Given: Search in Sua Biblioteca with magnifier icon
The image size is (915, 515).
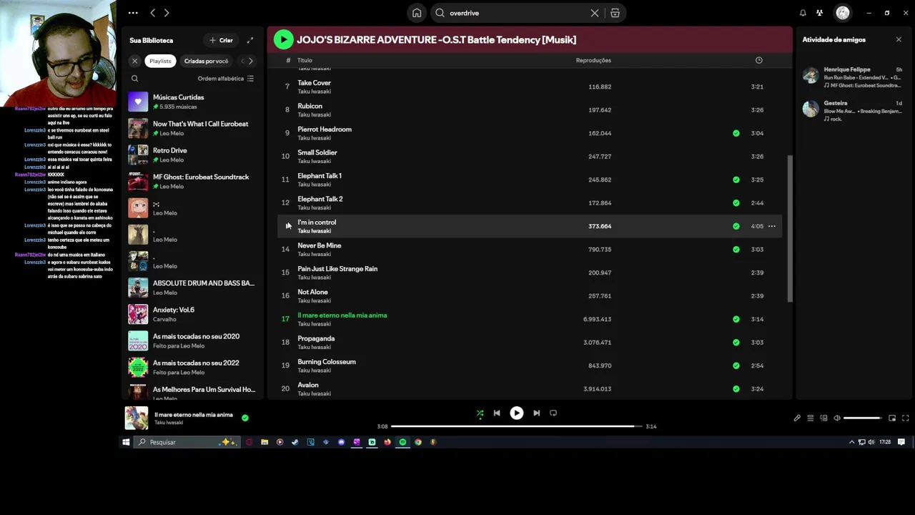Looking at the screenshot, I should pyautogui.click(x=134, y=79).
